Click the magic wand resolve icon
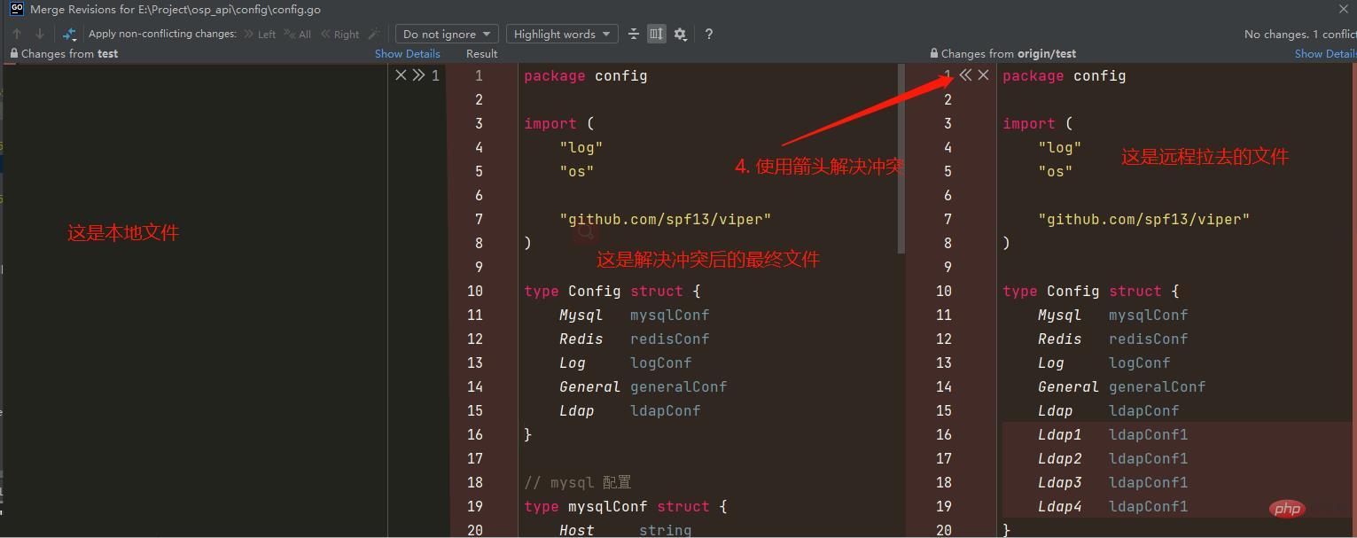 click(x=374, y=34)
